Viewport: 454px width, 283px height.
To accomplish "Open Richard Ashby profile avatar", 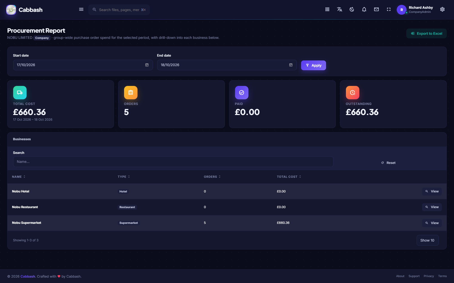I will click(x=401, y=10).
